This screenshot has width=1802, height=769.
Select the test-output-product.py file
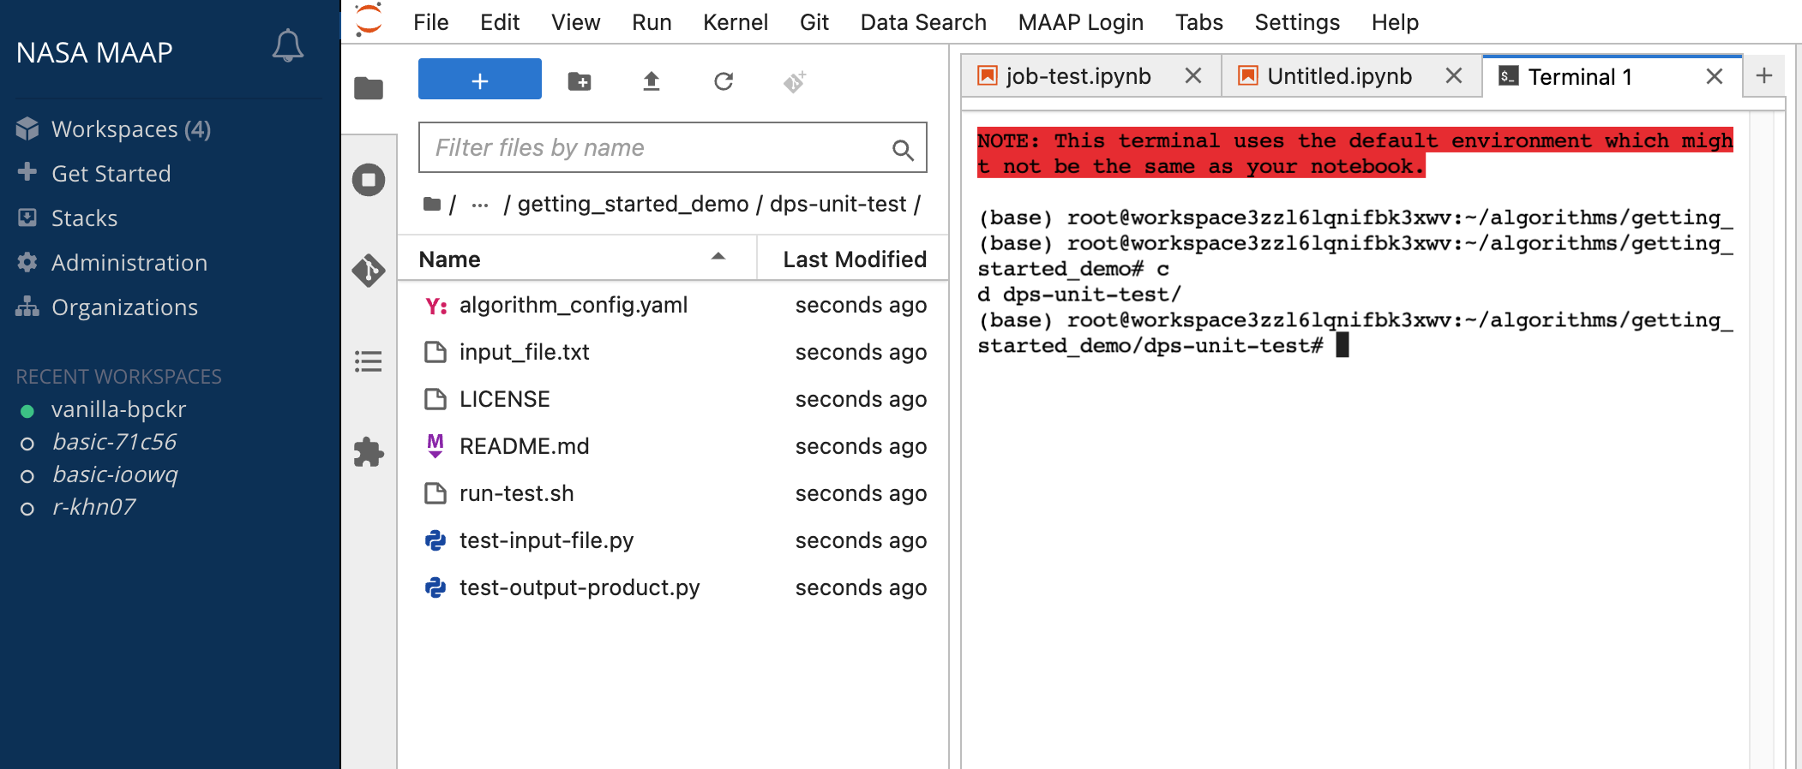[x=674, y=587]
